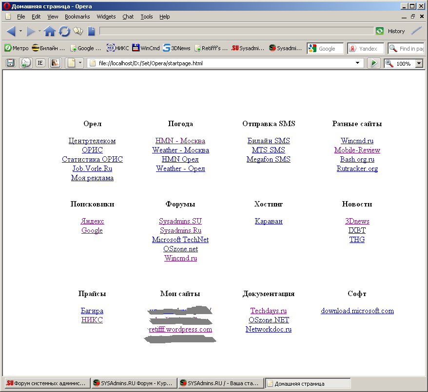Viewport: 428px width, 392px height.
Task: Open the Tools menu
Action: point(147,17)
